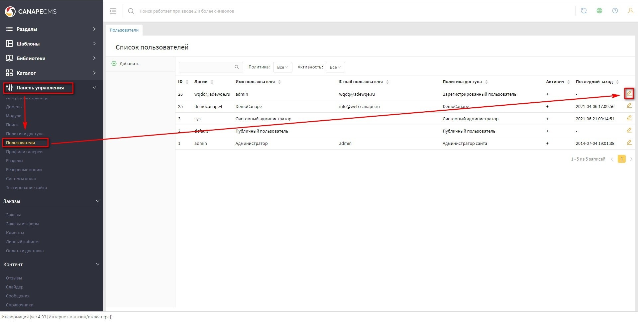
Task: Click edit icon for admin user
Action: pyautogui.click(x=629, y=143)
